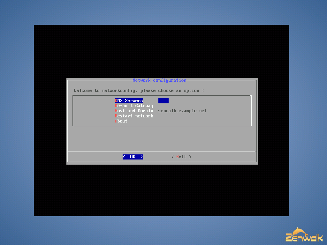Click the red R hotkey of Restart network
The width and height of the screenshot is (327, 245).
[116, 116]
